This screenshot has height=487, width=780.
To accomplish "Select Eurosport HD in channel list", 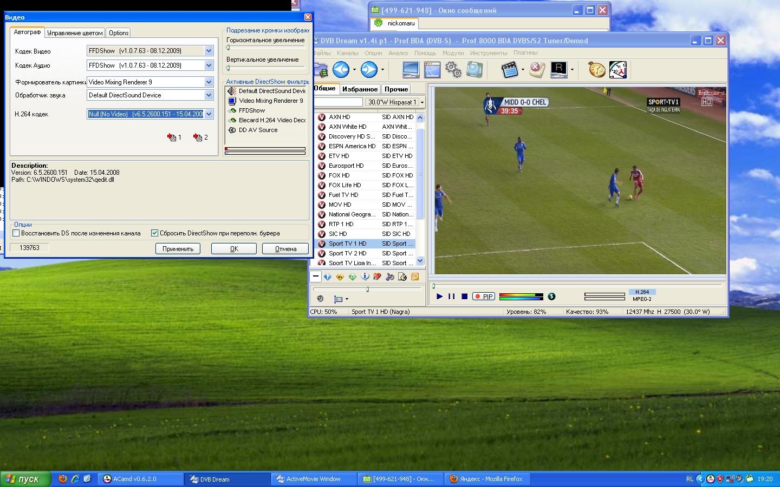I will point(346,166).
